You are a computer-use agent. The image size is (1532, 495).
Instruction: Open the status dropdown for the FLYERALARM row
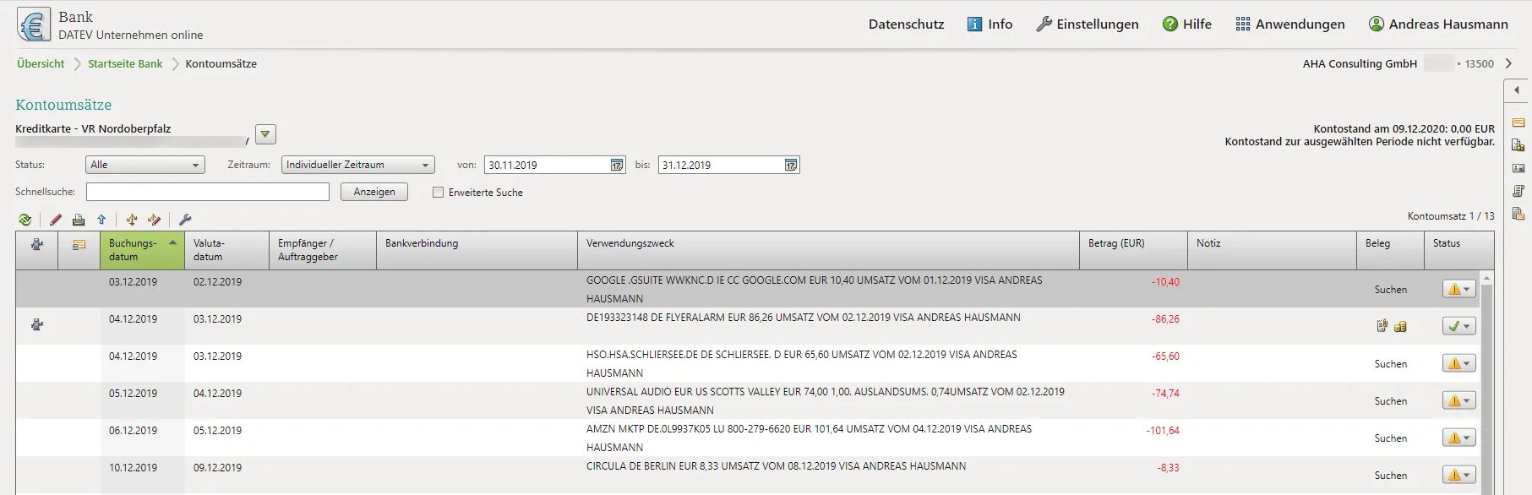(1459, 326)
